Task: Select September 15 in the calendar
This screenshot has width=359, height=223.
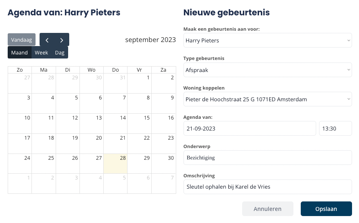Action: click(140, 124)
